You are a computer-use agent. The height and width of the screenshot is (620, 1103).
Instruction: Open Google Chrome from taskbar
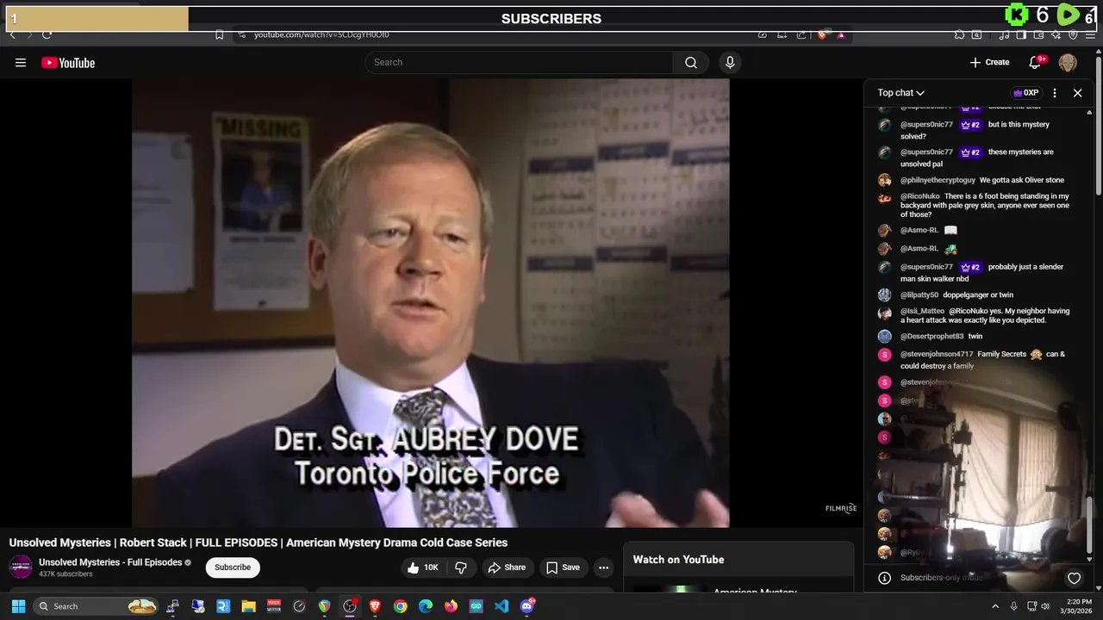[400, 606]
